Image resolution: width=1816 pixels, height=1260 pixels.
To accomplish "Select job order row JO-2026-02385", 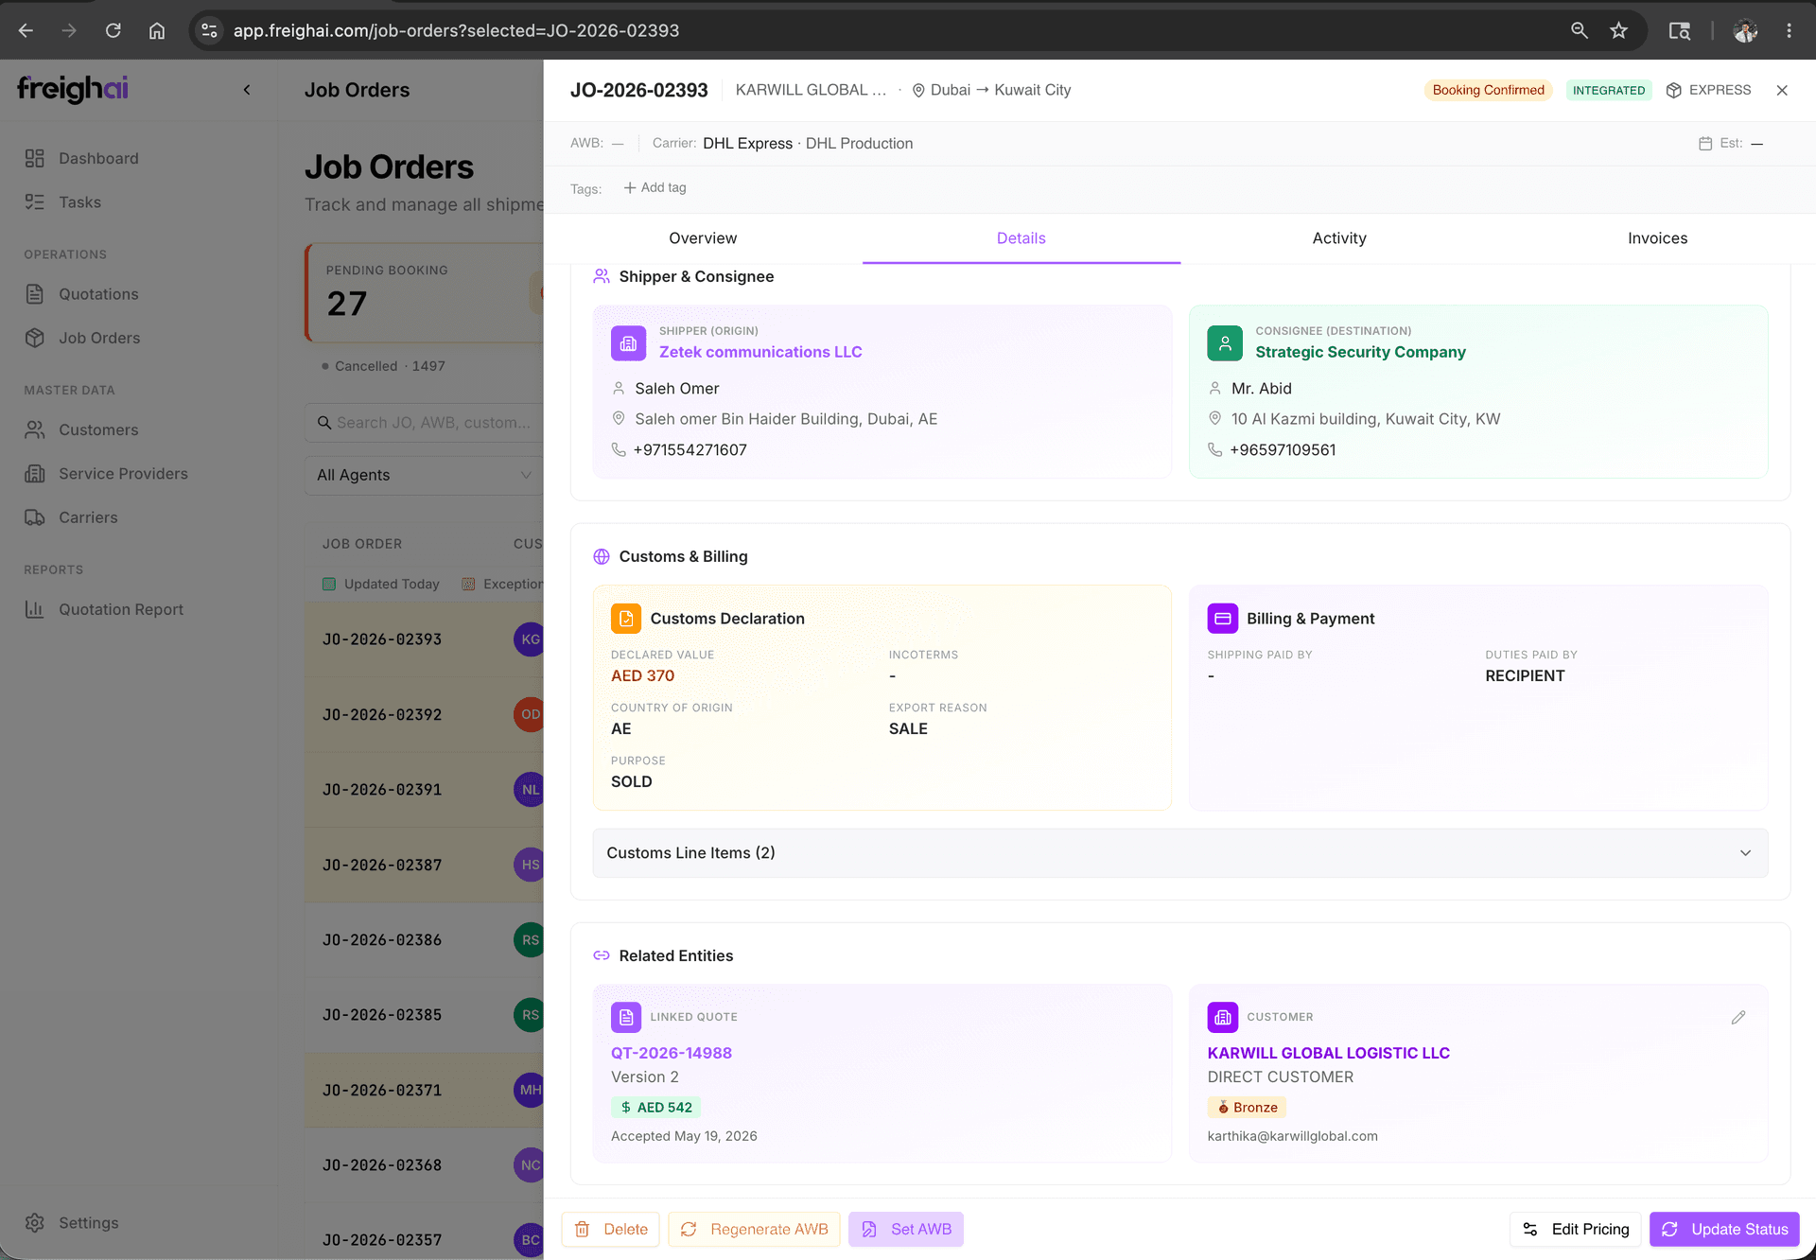I will [x=425, y=1015].
